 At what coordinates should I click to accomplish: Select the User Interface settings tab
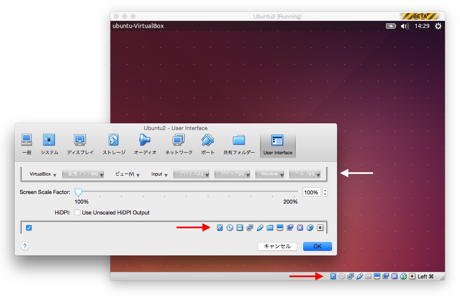coord(278,146)
